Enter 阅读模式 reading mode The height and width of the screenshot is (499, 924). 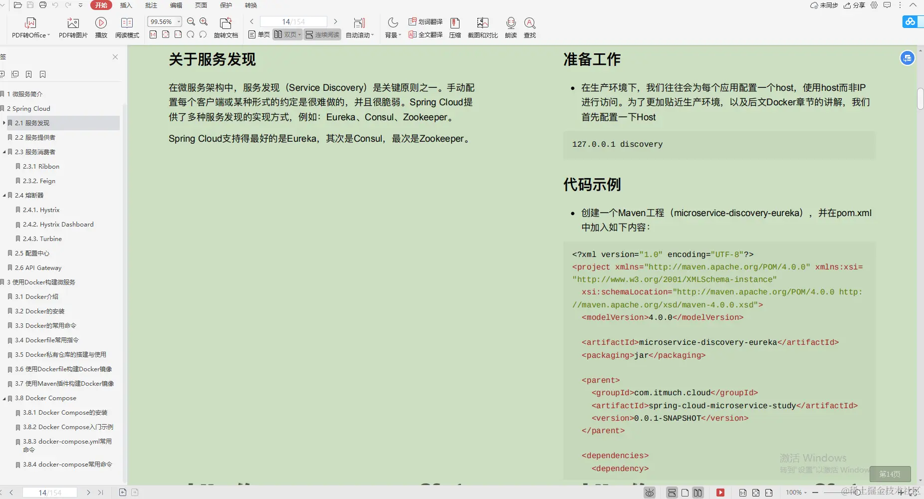(x=127, y=27)
